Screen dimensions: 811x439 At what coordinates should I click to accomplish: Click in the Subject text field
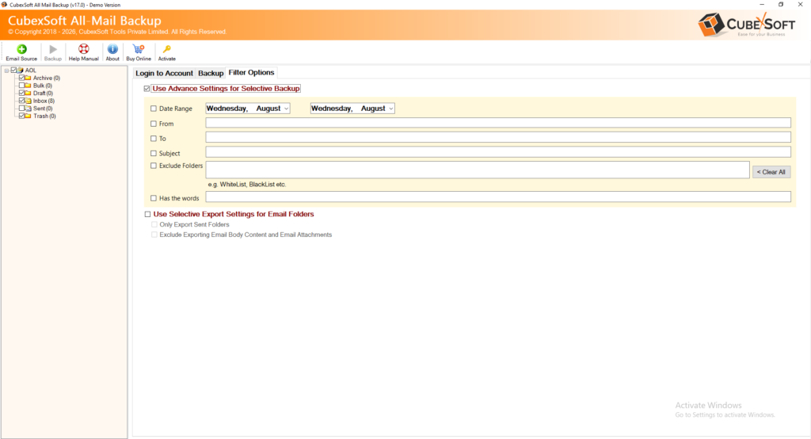(498, 151)
